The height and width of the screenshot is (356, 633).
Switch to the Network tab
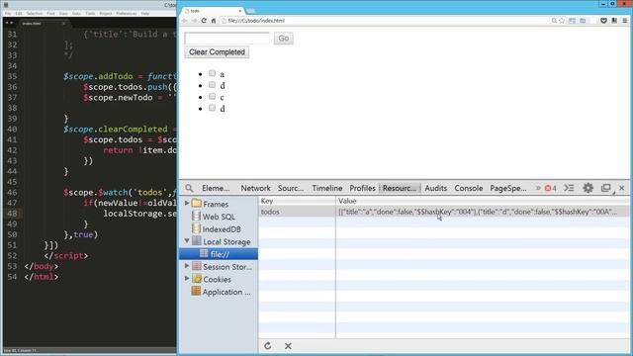[255, 189]
